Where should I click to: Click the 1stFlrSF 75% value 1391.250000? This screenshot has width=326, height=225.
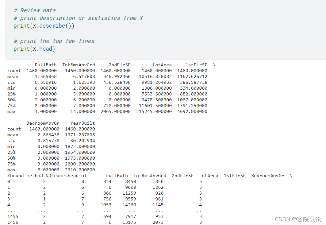pos(192,106)
